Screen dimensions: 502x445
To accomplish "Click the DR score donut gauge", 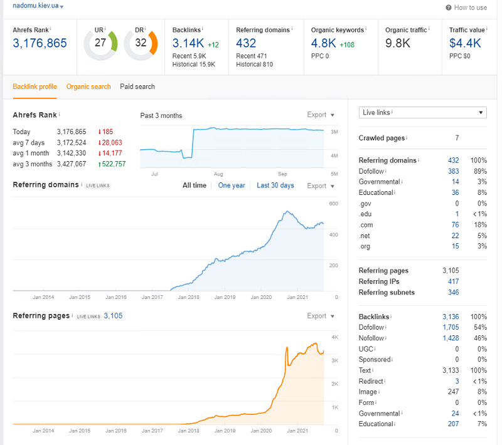I will [x=141, y=44].
